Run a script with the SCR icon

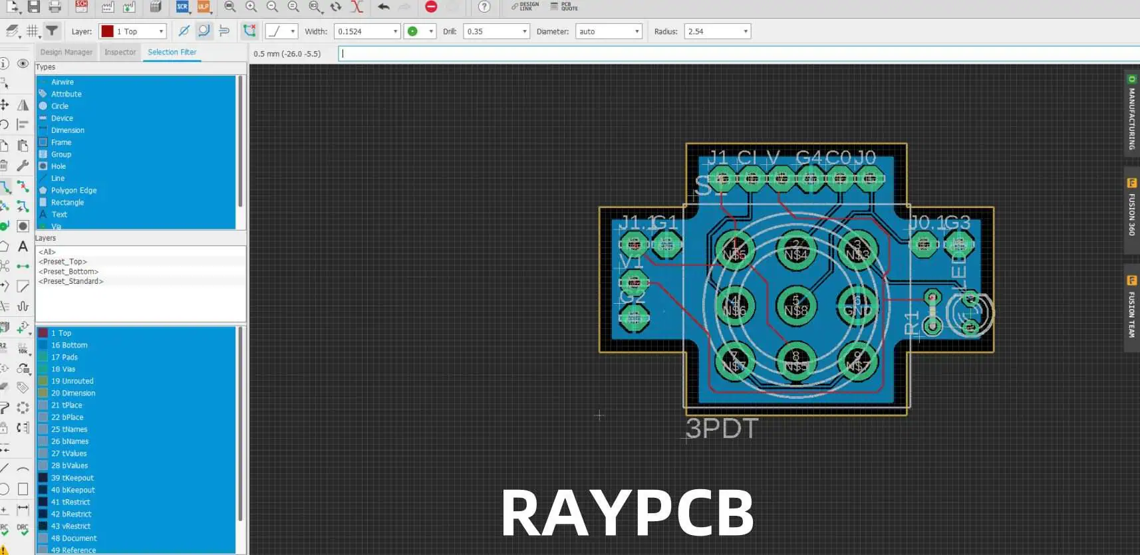pyautogui.click(x=182, y=7)
